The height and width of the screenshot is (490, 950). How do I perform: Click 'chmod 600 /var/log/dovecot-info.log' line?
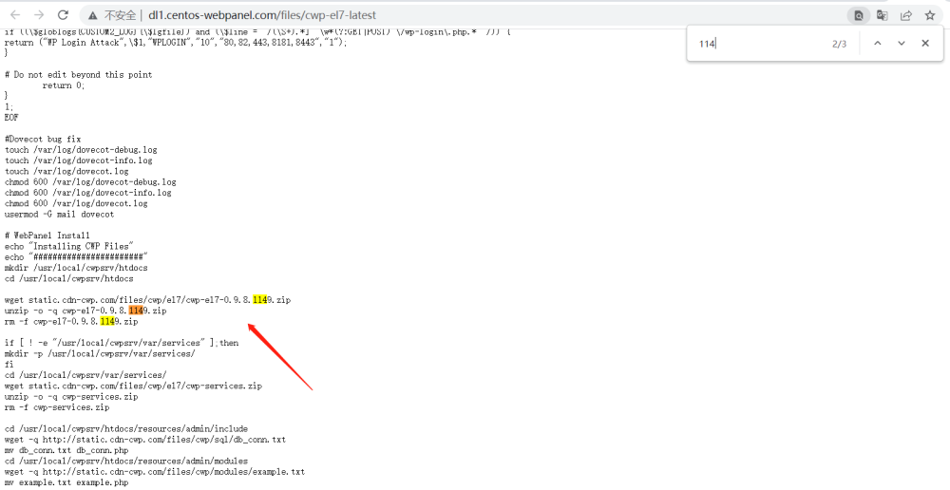click(87, 193)
